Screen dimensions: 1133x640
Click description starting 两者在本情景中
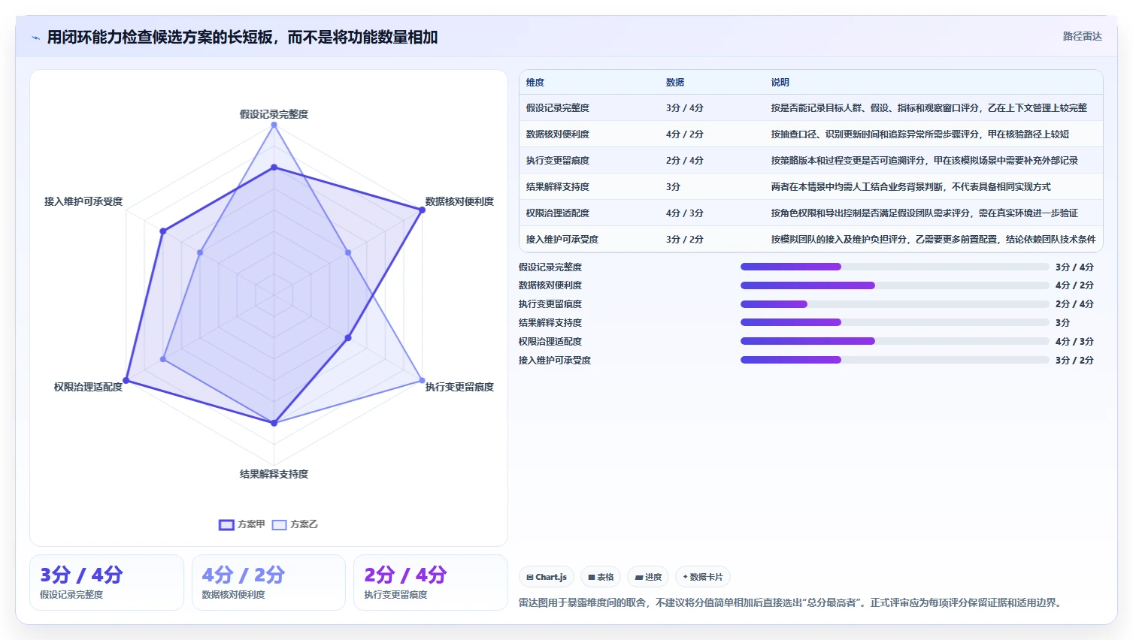point(910,187)
